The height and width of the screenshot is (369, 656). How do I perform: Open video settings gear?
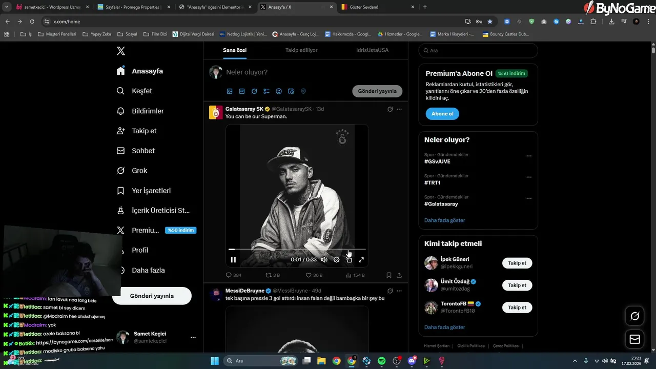(337, 260)
